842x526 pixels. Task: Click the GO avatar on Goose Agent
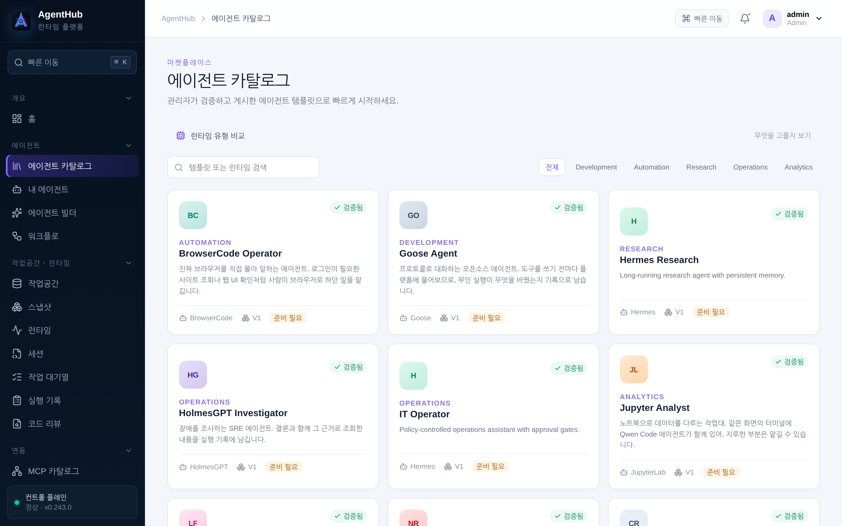pyautogui.click(x=413, y=215)
